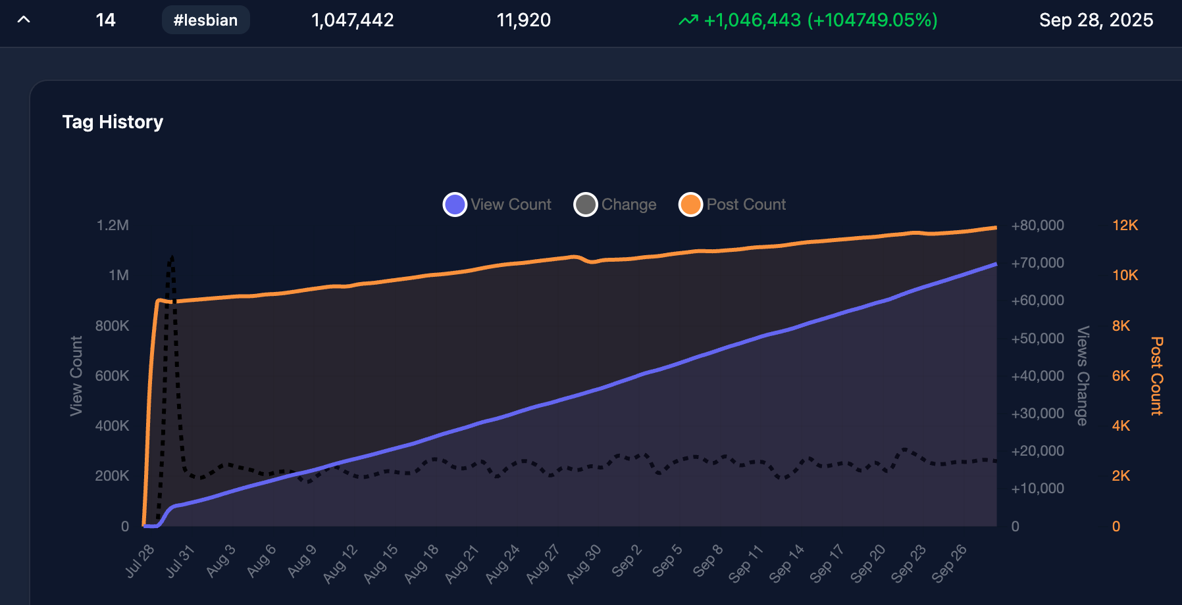Toggle the View Count legend circle

click(455, 205)
